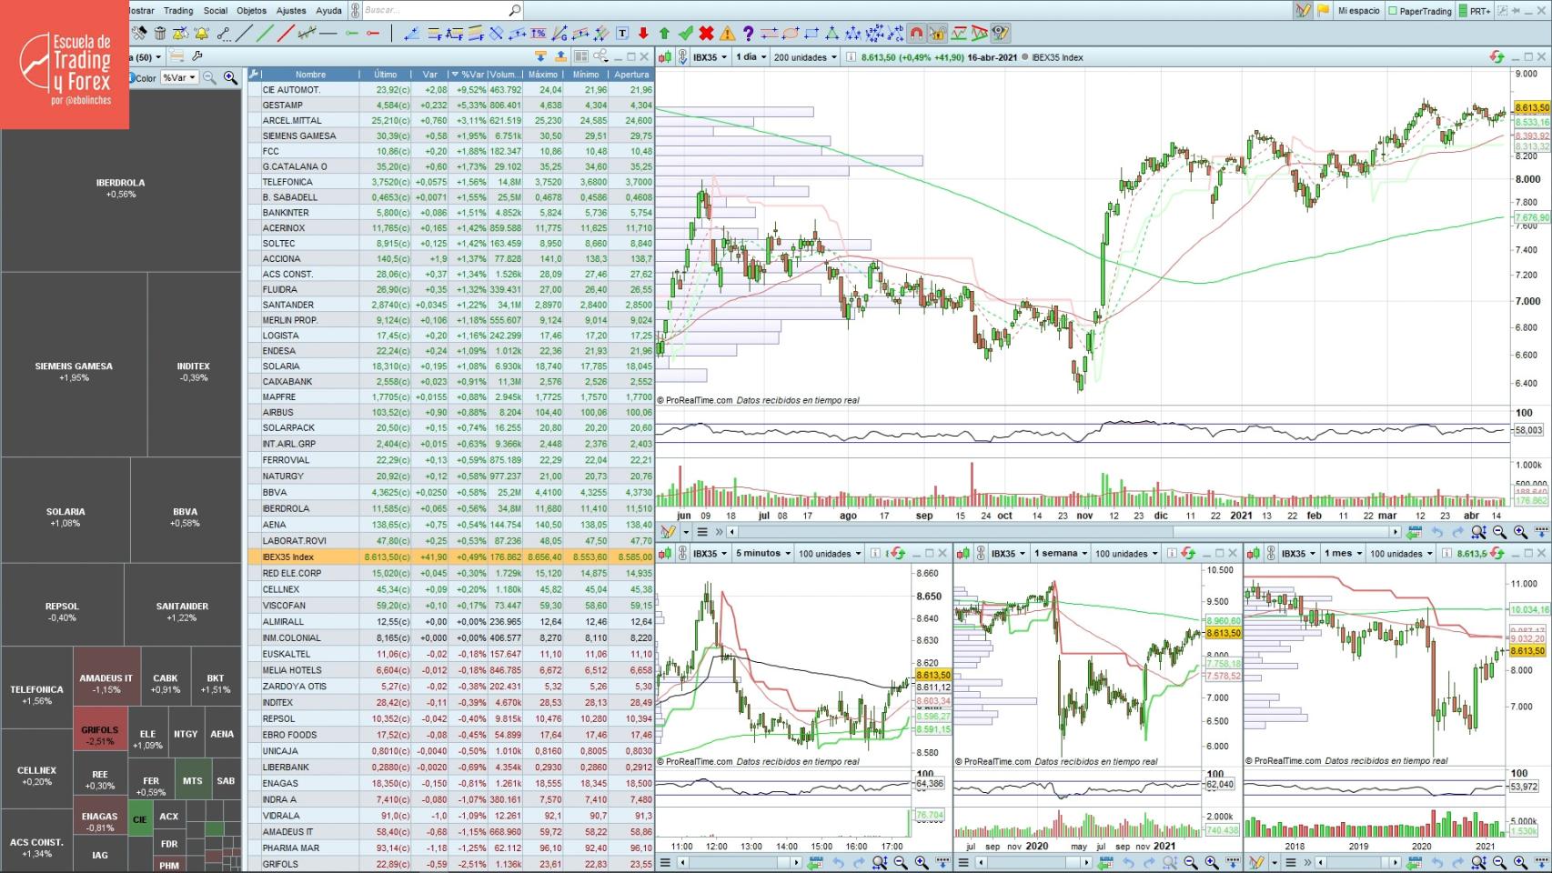Select the green checkmark marker tool
This screenshot has width=1552, height=873.
coord(685,34)
